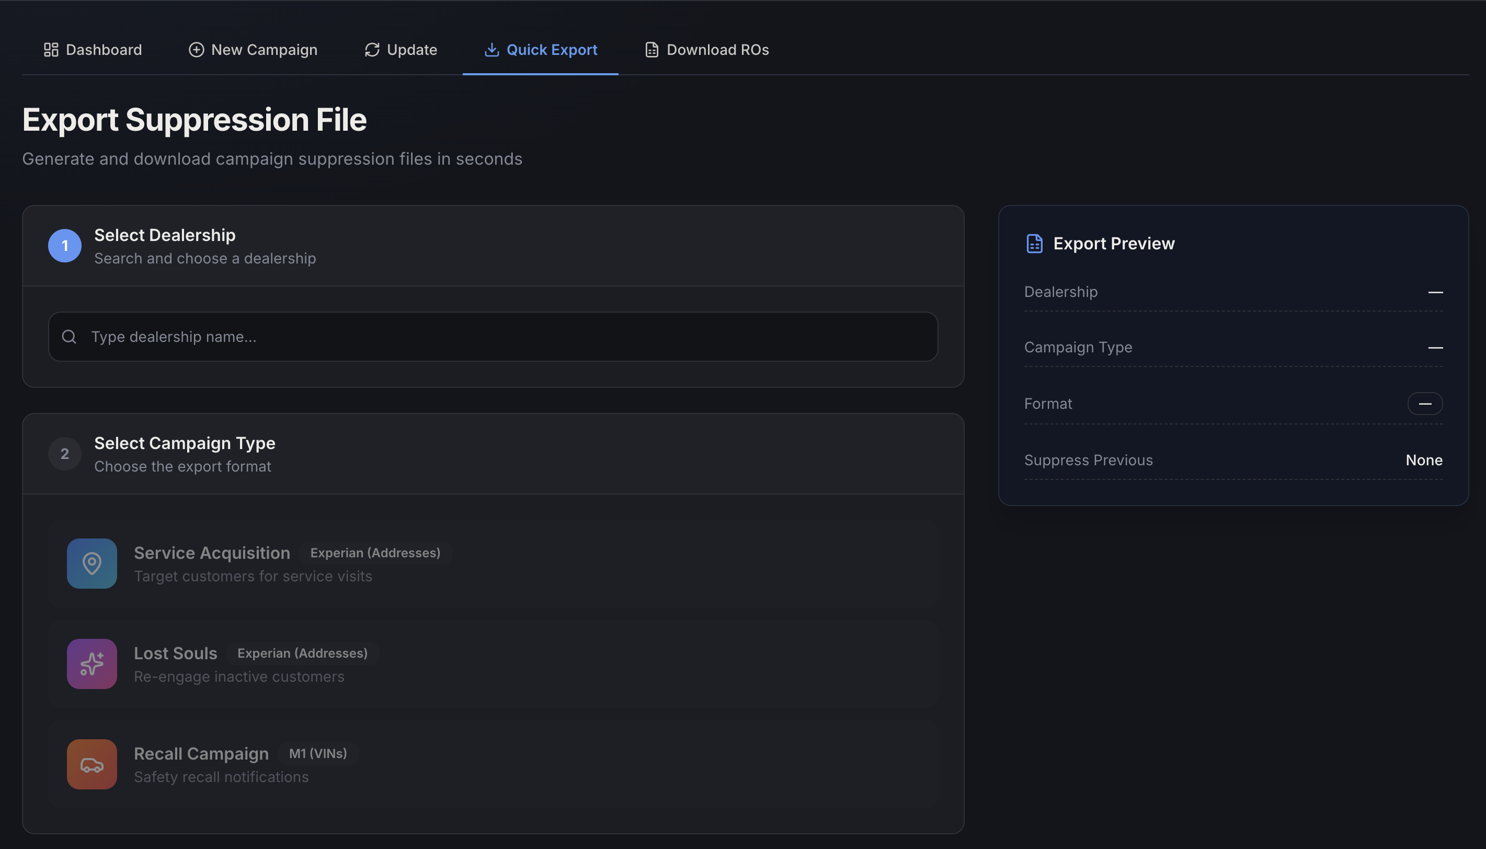Click the Dealership label in Export Preview
The width and height of the screenshot is (1486, 849).
click(x=1060, y=292)
